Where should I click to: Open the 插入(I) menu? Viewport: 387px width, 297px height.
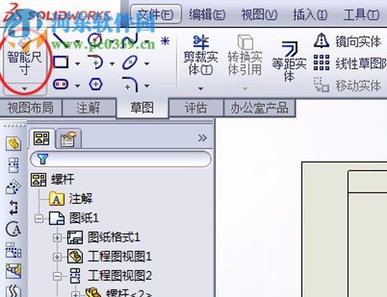coord(310,14)
